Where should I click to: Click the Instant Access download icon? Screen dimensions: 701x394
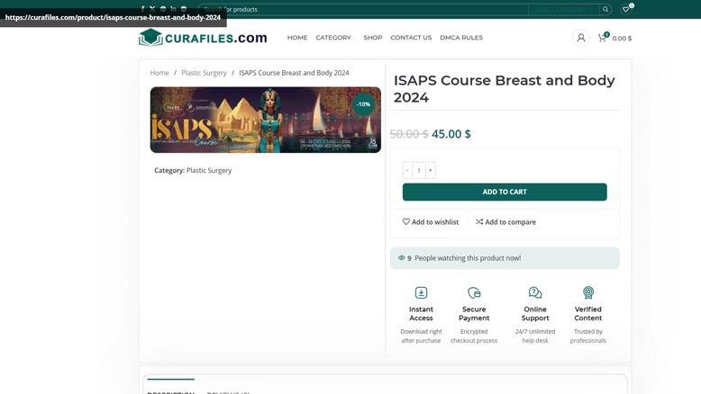pos(421,292)
